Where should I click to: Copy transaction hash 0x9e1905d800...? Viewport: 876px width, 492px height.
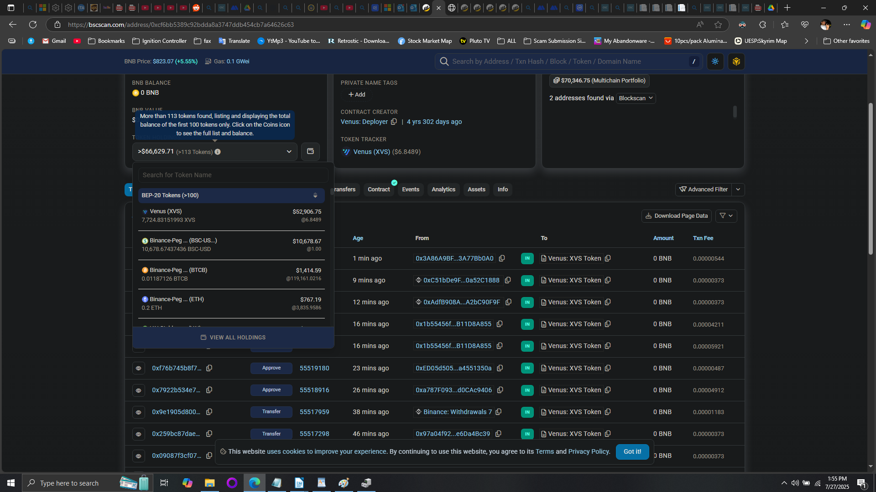(209, 412)
